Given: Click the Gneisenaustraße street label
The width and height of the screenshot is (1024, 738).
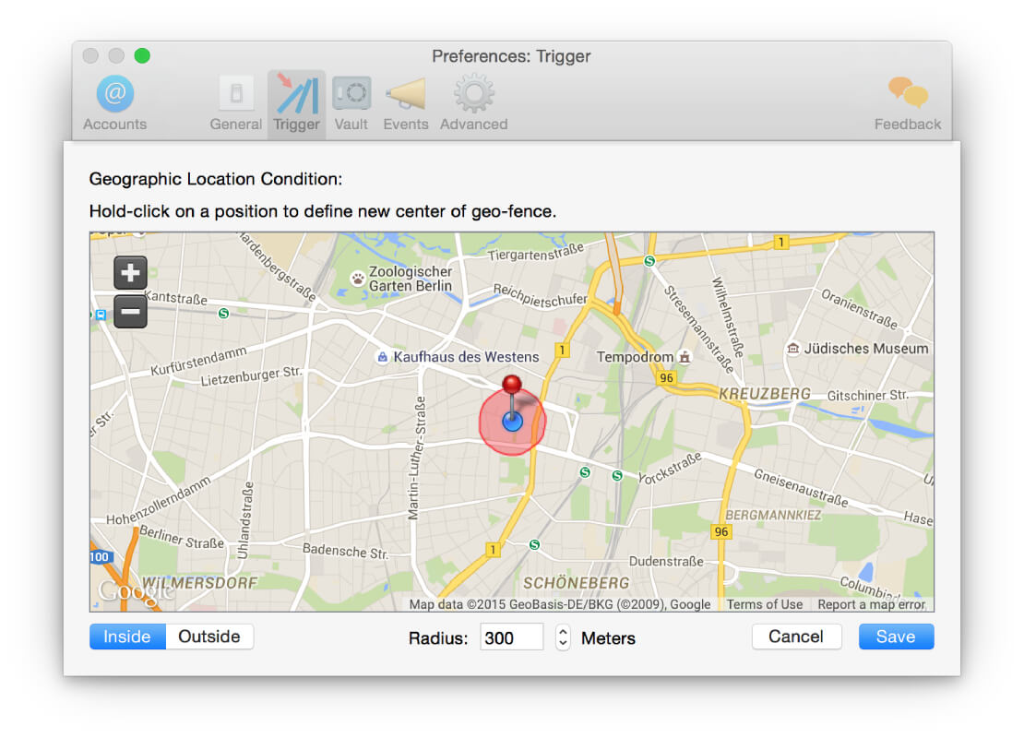Looking at the screenshot, I should tap(801, 489).
